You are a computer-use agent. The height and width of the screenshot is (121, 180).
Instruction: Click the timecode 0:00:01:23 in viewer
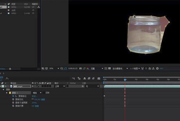pyautogui.click(x=73, y=68)
